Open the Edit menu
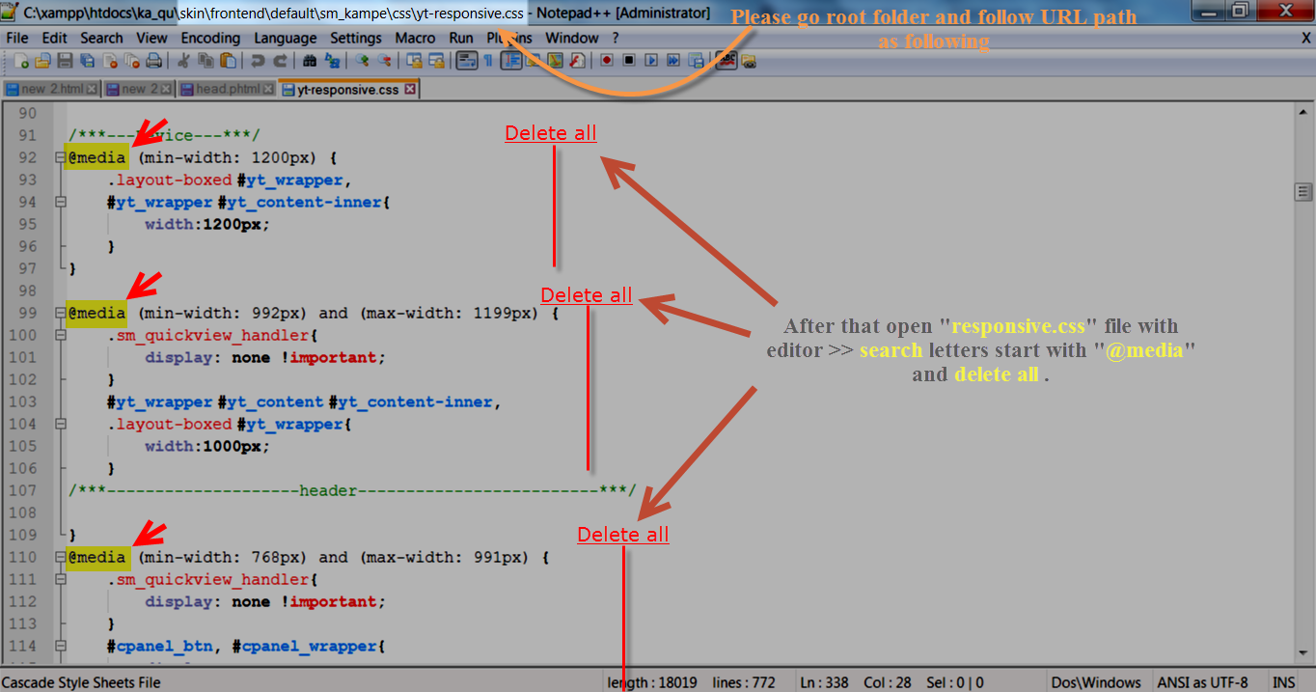 pos(55,38)
